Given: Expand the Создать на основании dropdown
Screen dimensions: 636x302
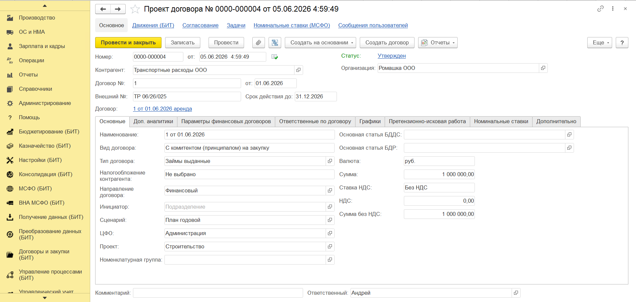Looking at the screenshot, I should [320, 42].
